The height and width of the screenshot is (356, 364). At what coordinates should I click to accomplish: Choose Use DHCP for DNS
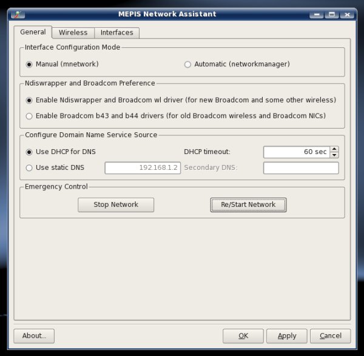pyautogui.click(x=61, y=152)
